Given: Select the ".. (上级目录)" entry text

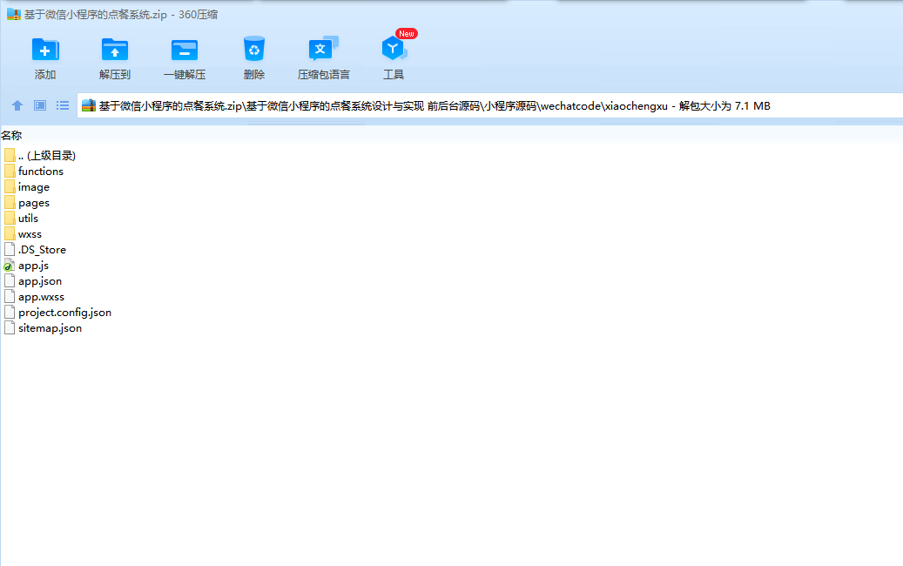Looking at the screenshot, I should [x=47, y=156].
